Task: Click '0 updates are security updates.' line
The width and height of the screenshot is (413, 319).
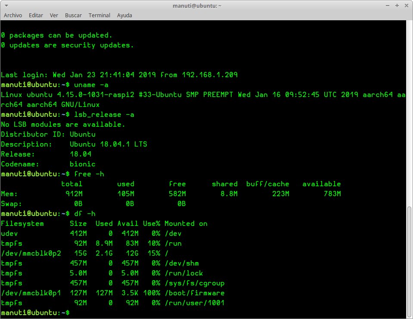Action: tap(67, 45)
